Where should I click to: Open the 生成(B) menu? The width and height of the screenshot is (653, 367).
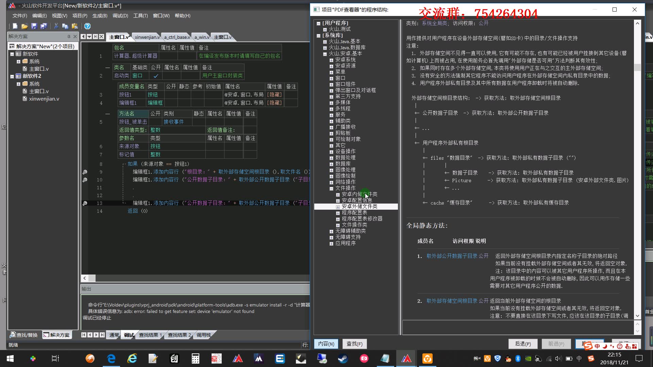(100, 16)
